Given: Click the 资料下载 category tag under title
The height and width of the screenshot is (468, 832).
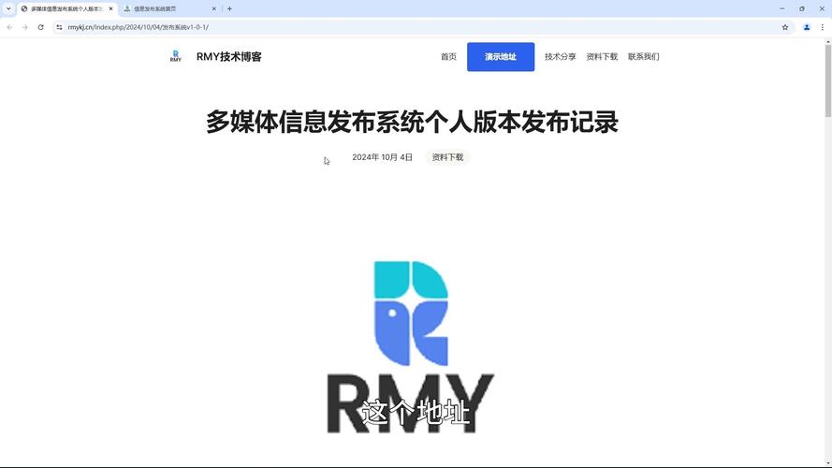Looking at the screenshot, I should coord(447,157).
